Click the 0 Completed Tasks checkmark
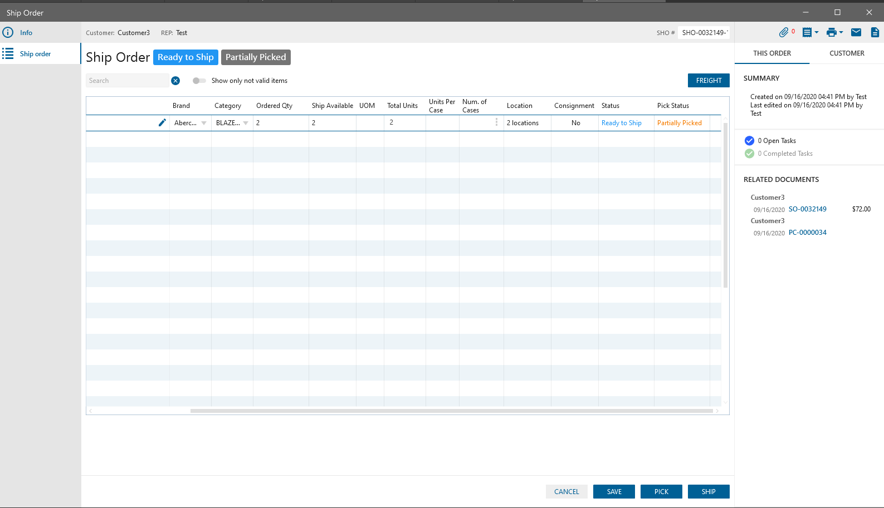The width and height of the screenshot is (884, 508). click(749, 154)
